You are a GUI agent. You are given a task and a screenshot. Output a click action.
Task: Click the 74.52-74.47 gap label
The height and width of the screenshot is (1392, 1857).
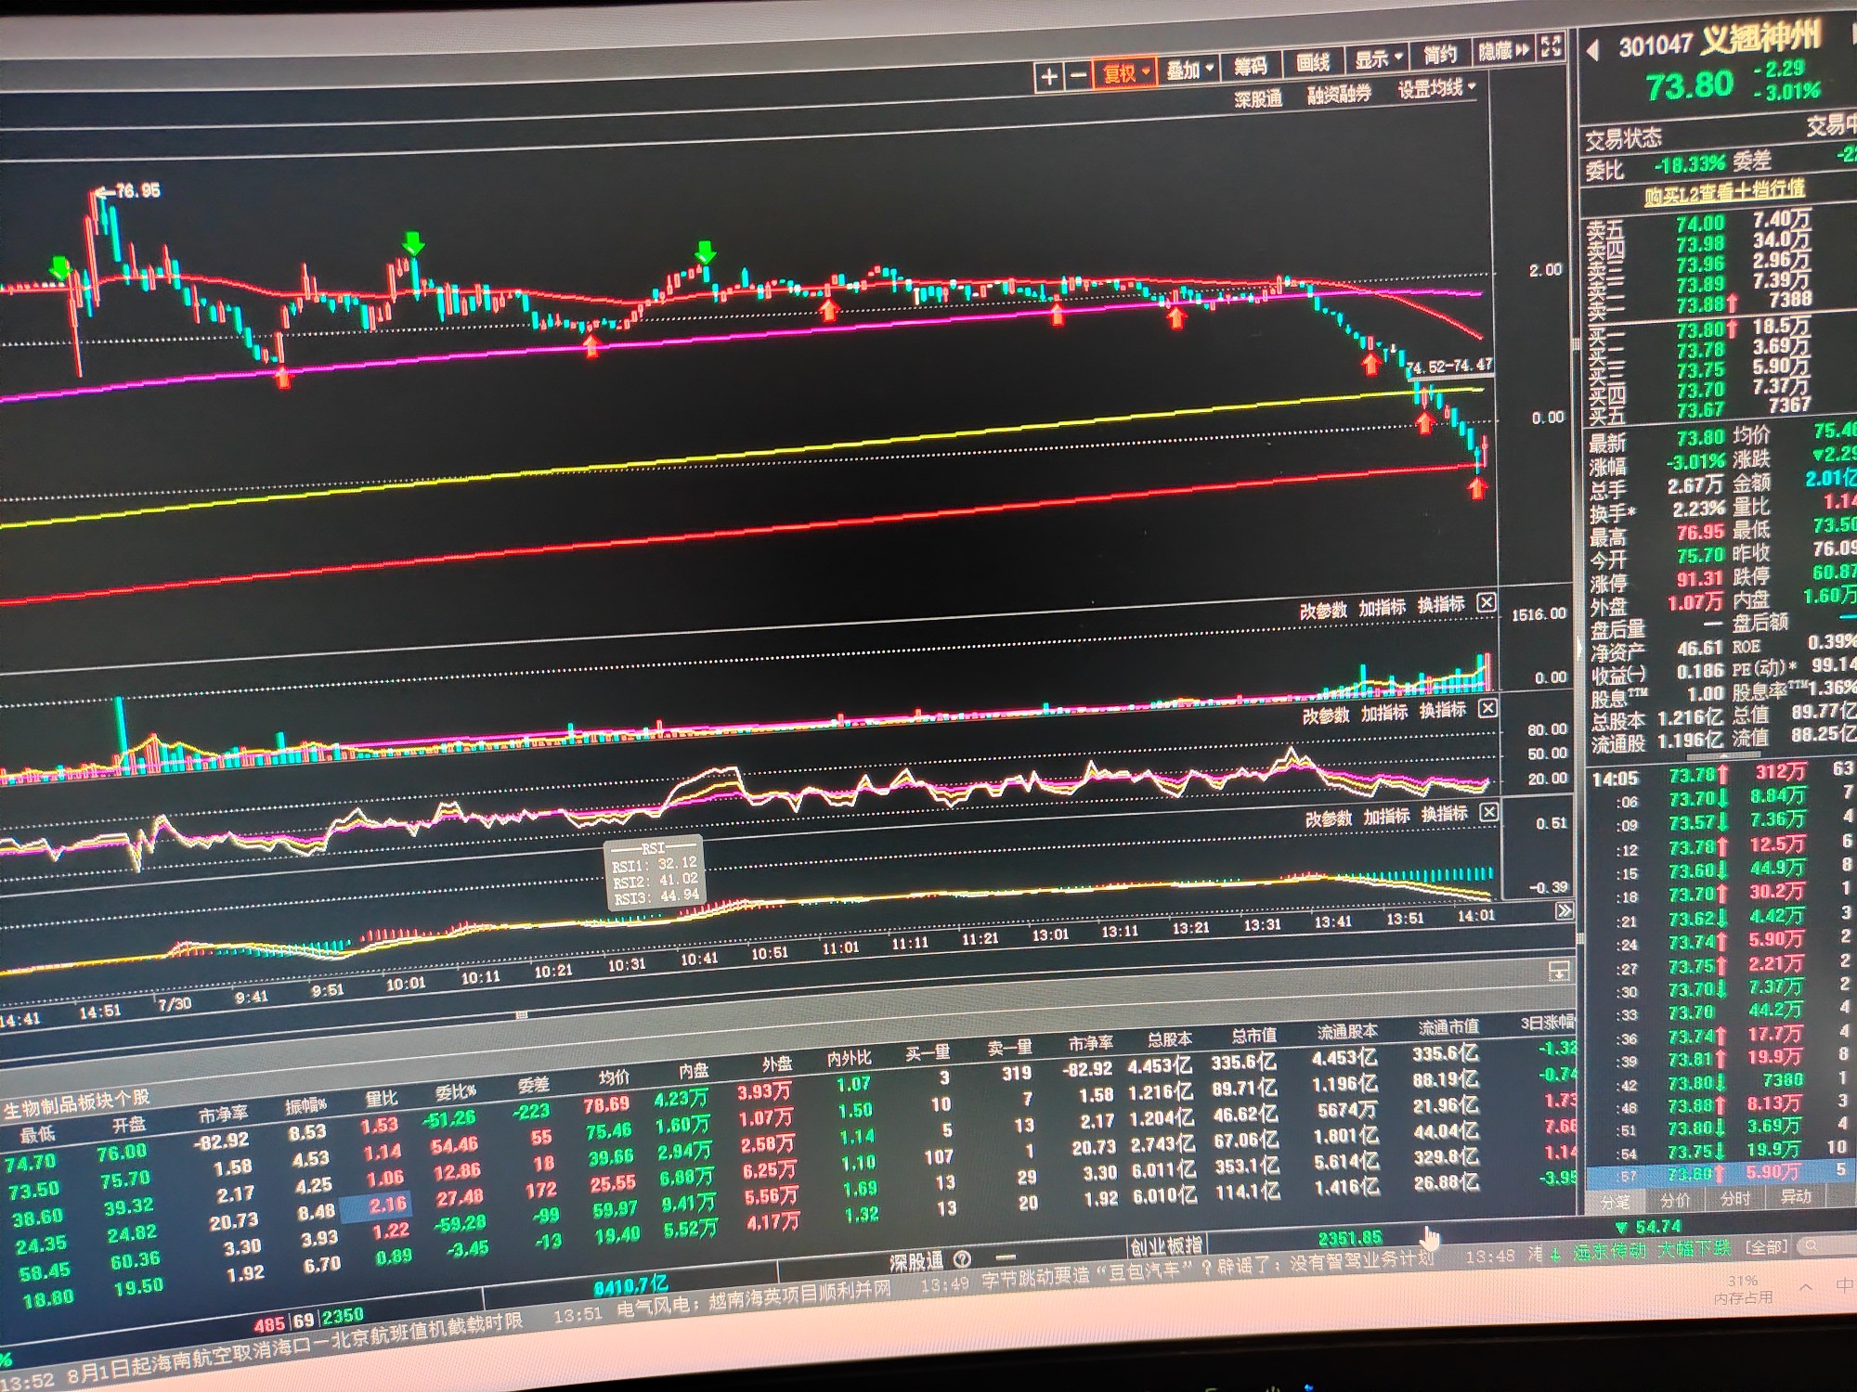tap(1448, 366)
